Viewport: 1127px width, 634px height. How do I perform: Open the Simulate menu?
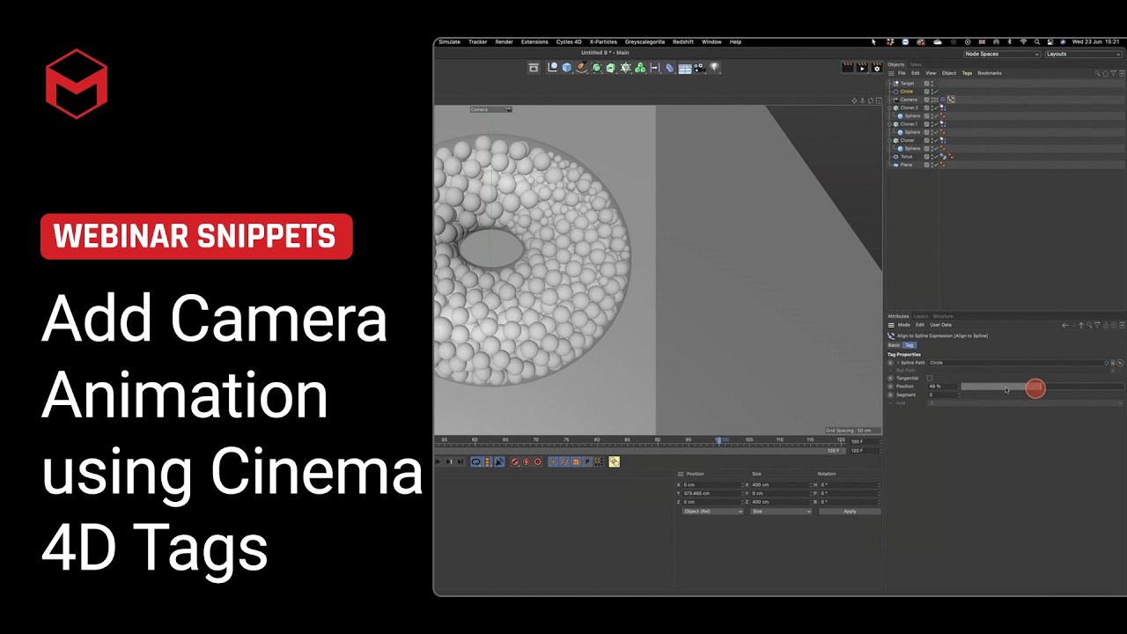[449, 41]
